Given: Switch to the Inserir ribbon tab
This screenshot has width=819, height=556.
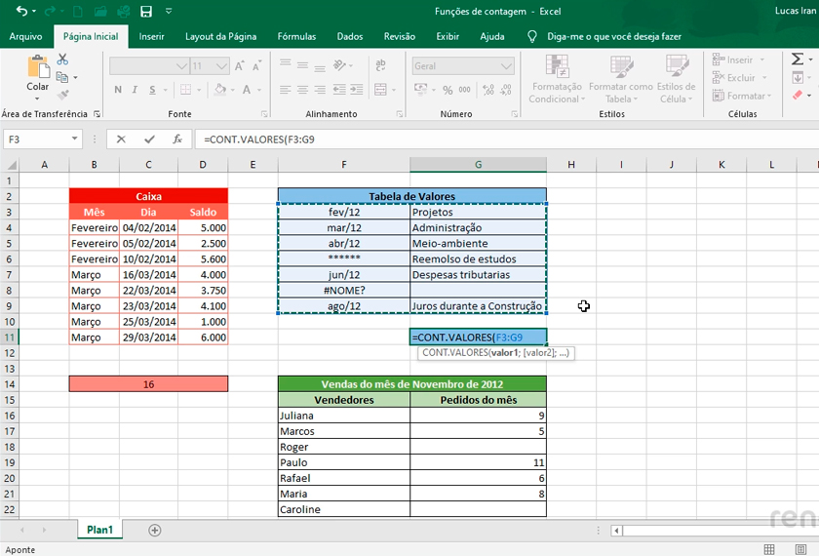Looking at the screenshot, I should pos(151,36).
